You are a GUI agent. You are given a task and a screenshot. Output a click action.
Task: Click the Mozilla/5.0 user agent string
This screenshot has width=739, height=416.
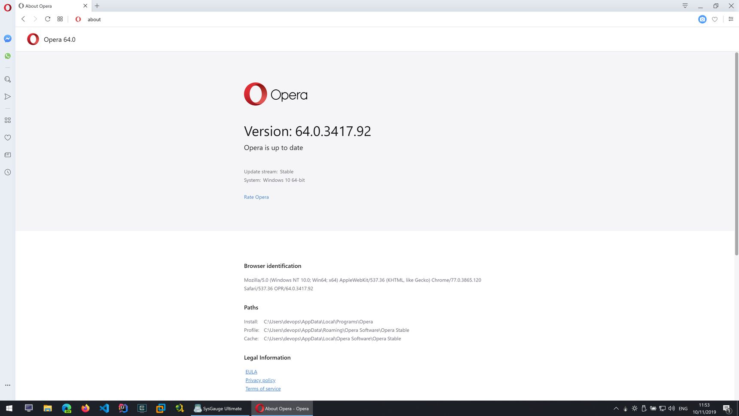pyautogui.click(x=362, y=284)
